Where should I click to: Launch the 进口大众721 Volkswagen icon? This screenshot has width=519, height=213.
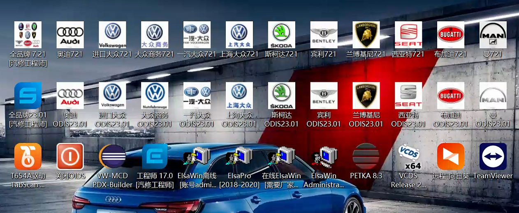click(112, 35)
